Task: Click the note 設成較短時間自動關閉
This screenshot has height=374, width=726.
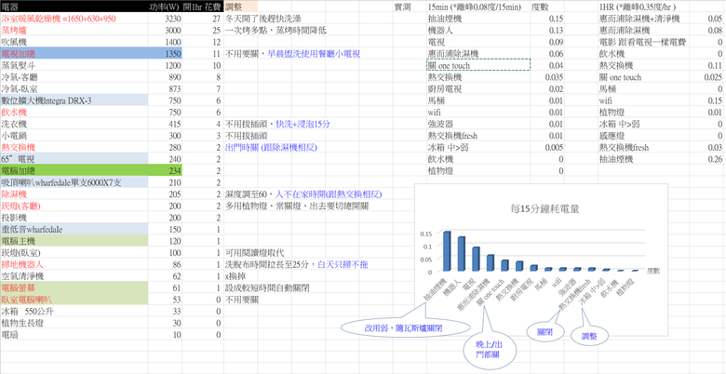Action: (267, 287)
